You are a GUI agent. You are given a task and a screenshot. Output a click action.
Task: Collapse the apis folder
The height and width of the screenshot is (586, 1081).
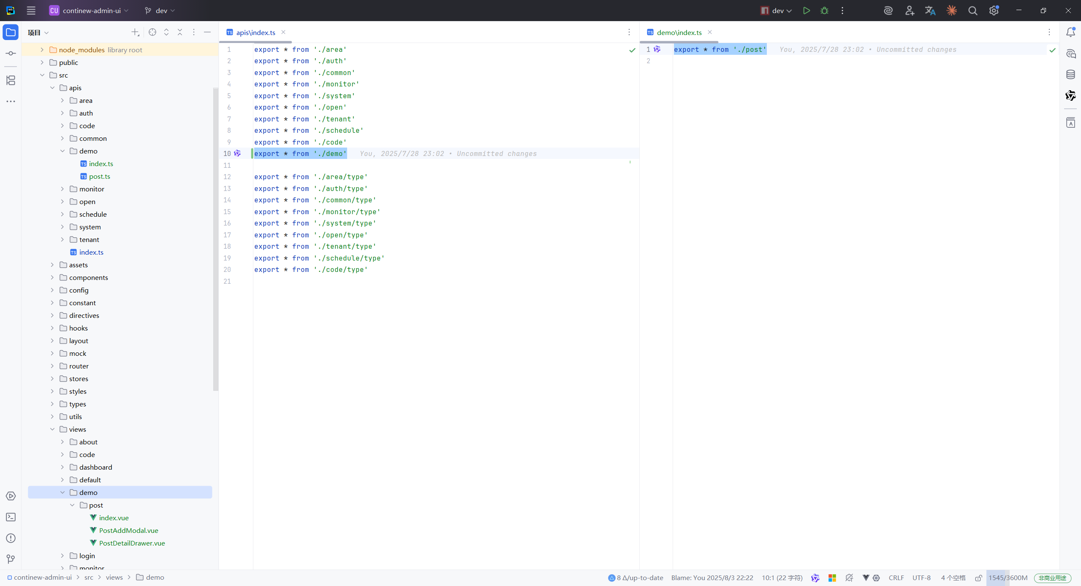pyautogui.click(x=52, y=88)
